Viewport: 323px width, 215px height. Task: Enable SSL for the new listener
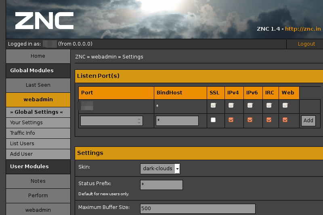(213, 120)
